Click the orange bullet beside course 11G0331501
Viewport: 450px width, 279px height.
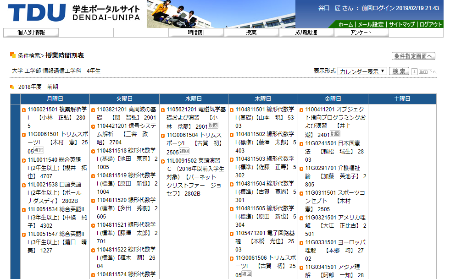point(301,243)
